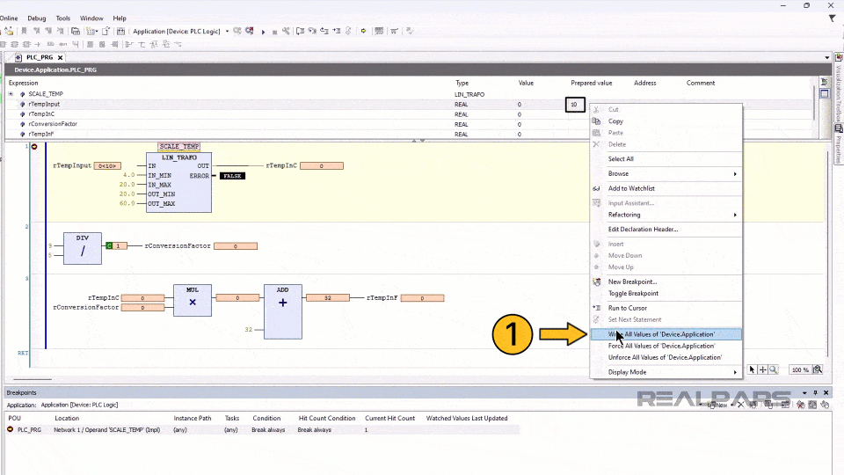Click the PLC_PRG breakpoint icon in the Breakpoints list

tap(11, 430)
